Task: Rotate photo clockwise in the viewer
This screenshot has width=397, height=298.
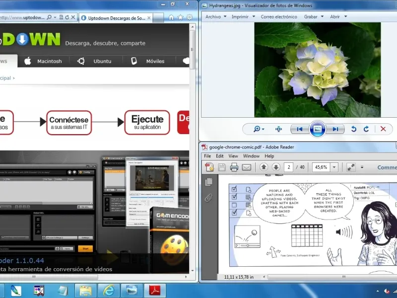Action: click(x=366, y=129)
